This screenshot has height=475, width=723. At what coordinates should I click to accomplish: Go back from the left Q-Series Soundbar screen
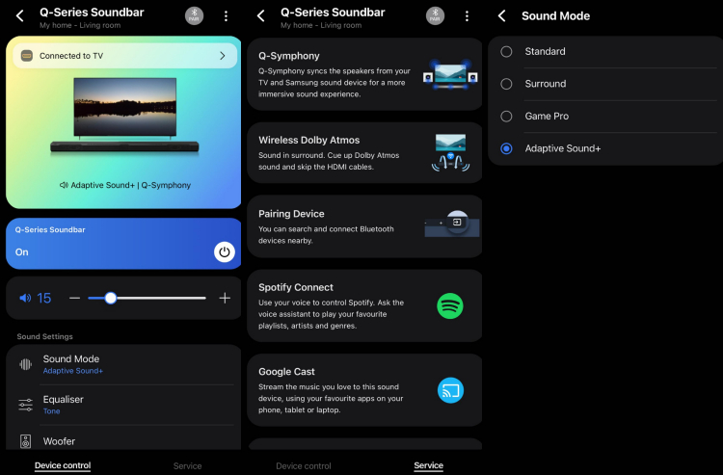click(x=20, y=16)
